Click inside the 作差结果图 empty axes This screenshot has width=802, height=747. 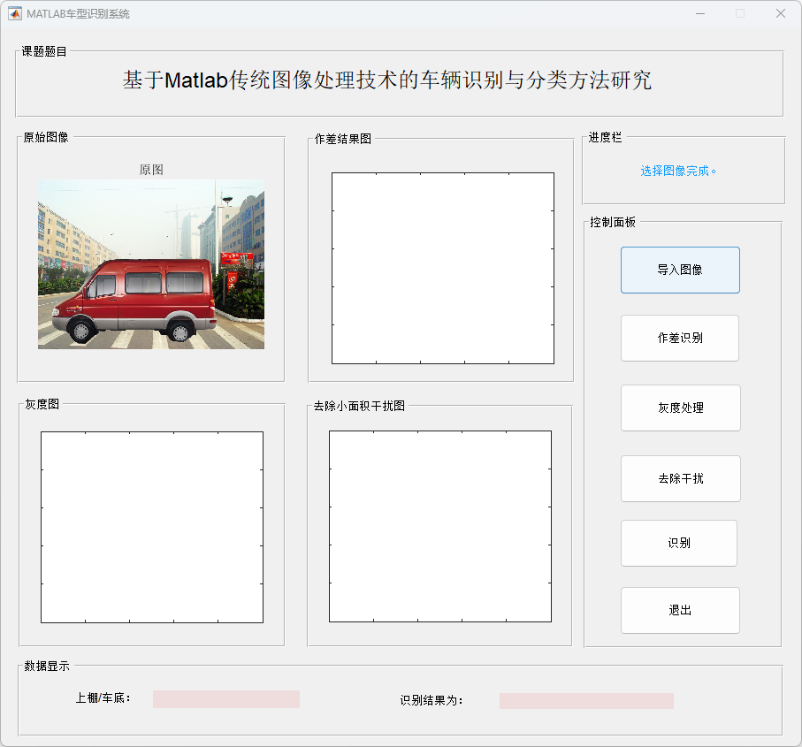click(x=442, y=268)
